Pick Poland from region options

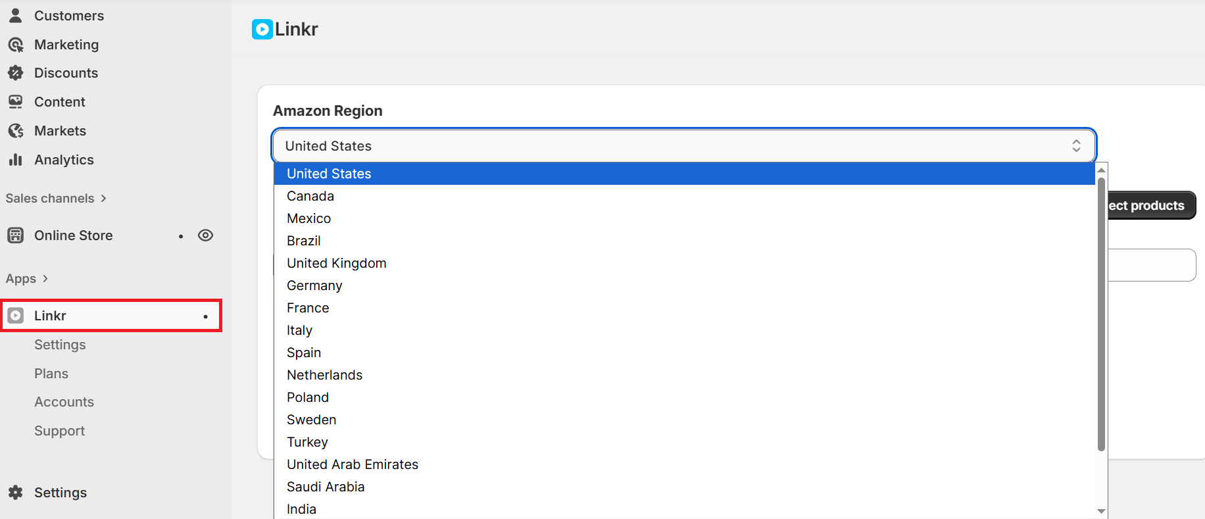[x=684, y=397]
